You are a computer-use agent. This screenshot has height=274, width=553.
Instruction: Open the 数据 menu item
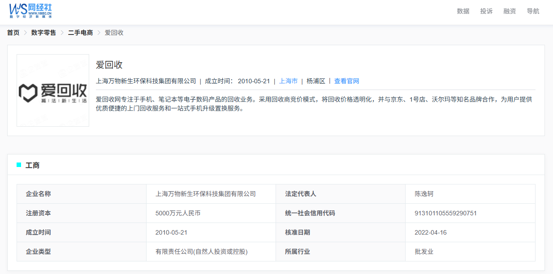[463, 11]
